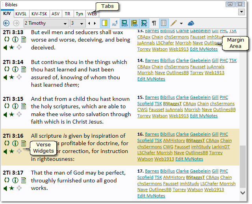Click the 2Ti 3:15 verse reference

(13, 99)
